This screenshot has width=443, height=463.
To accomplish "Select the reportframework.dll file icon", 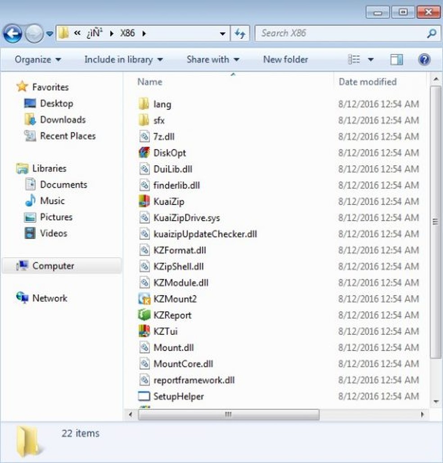I will 144,380.
